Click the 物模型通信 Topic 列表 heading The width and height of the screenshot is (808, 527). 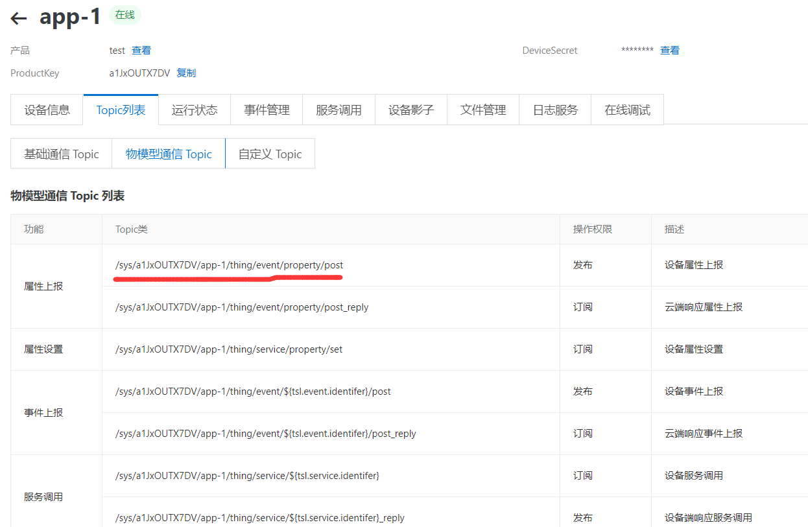(x=67, y=195)
